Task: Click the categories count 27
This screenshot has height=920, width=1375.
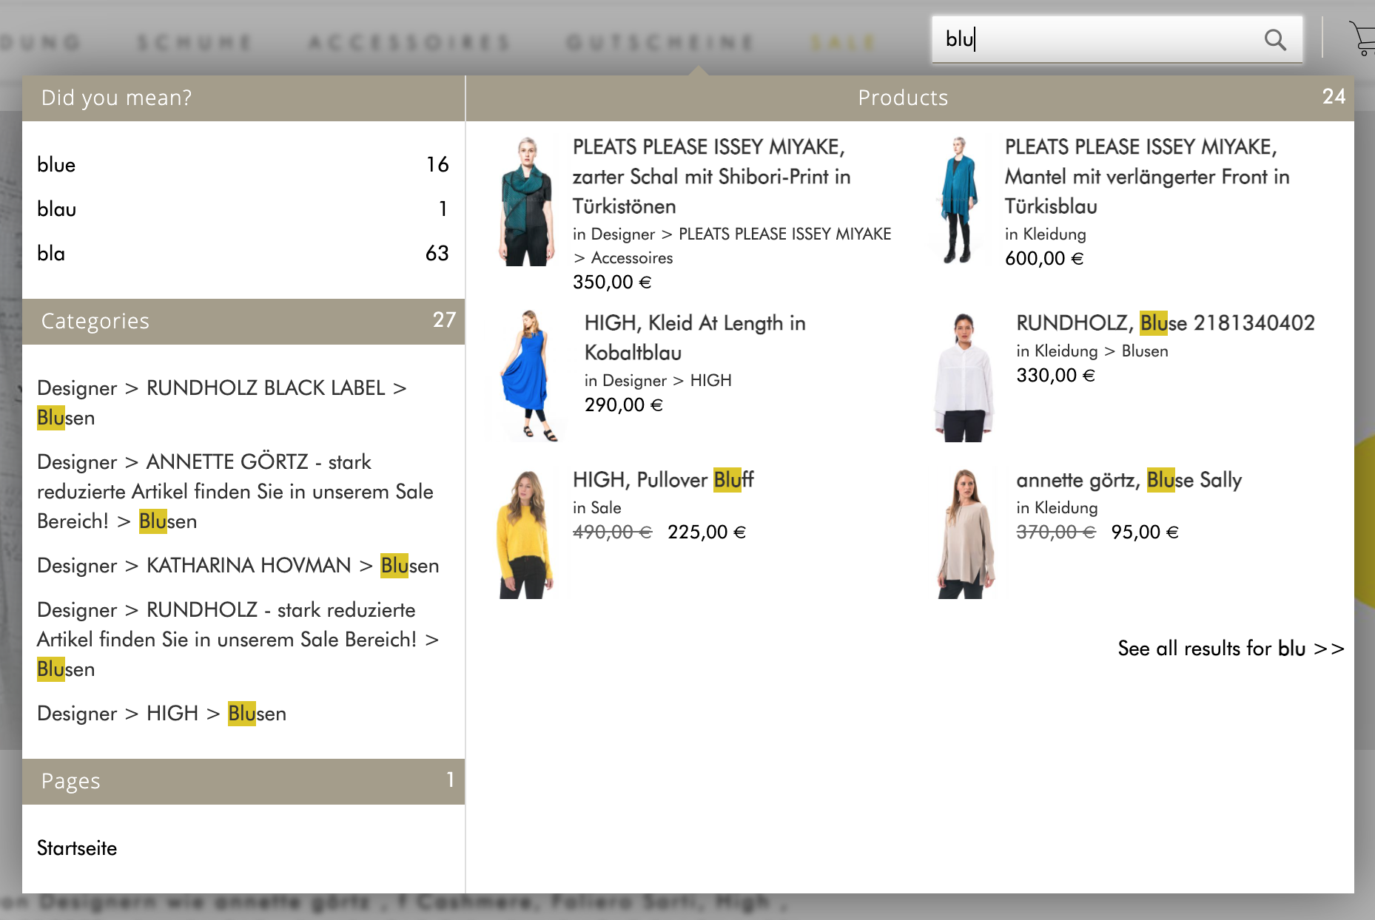Action: point(444,319)
